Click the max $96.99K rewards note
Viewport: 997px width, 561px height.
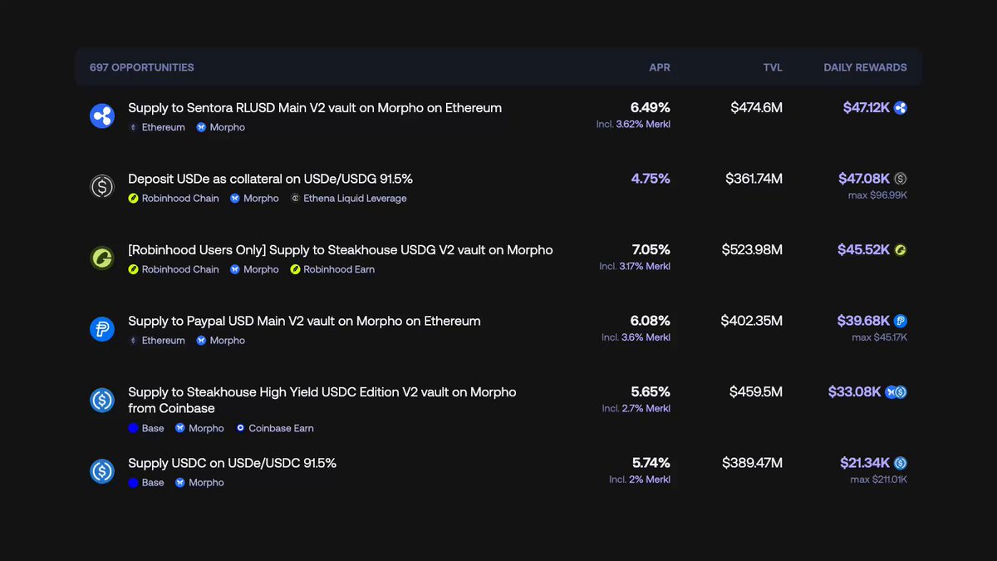[x=877, y=195]
